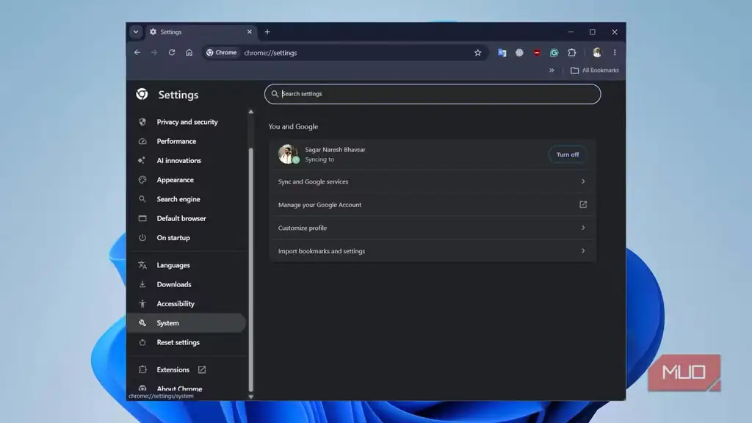Open Performance settings
The height and width of the screenshot is (423, 752).
[187, 141]
